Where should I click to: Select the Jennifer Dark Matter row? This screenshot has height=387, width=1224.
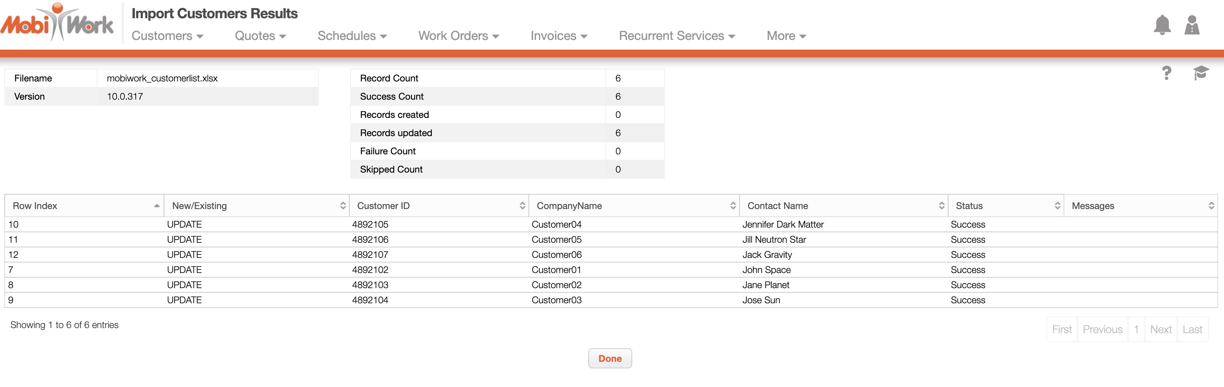pos(783,225)
